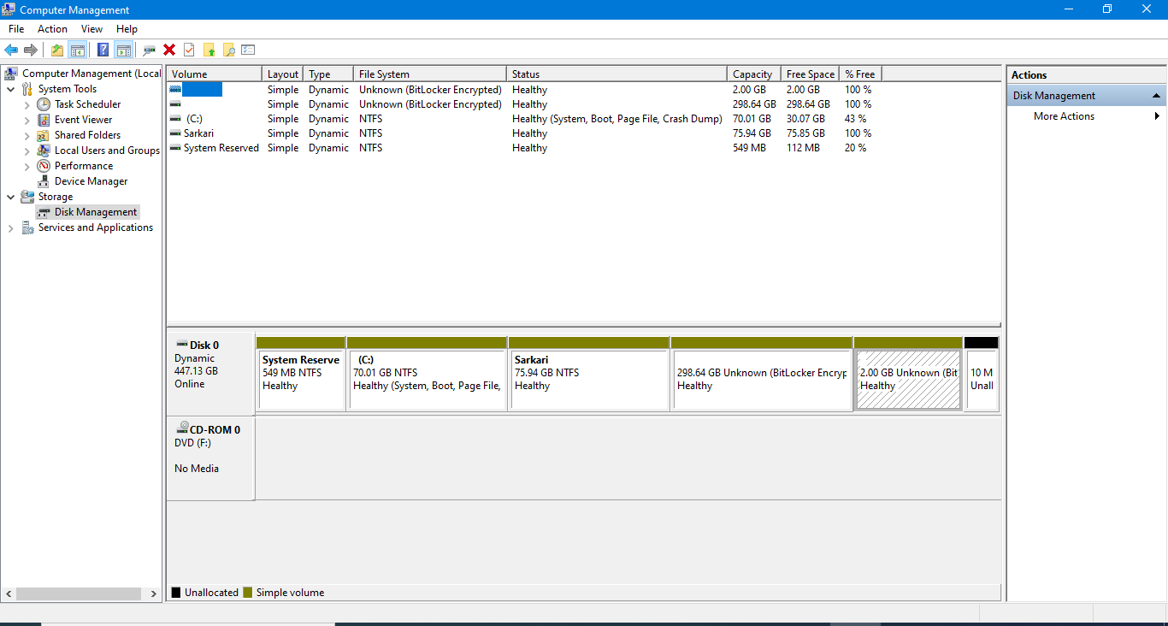Toggle Show/Hide Console Tree toolbar button
Viewport: 1168px width, 626px height.
[78, 50]
